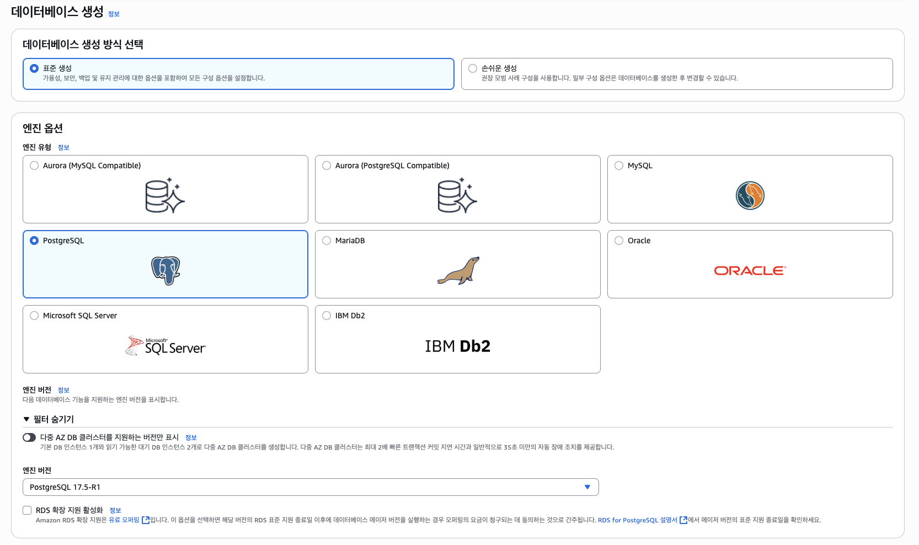Click the 표준 생성 description text

tap(154, 78)
